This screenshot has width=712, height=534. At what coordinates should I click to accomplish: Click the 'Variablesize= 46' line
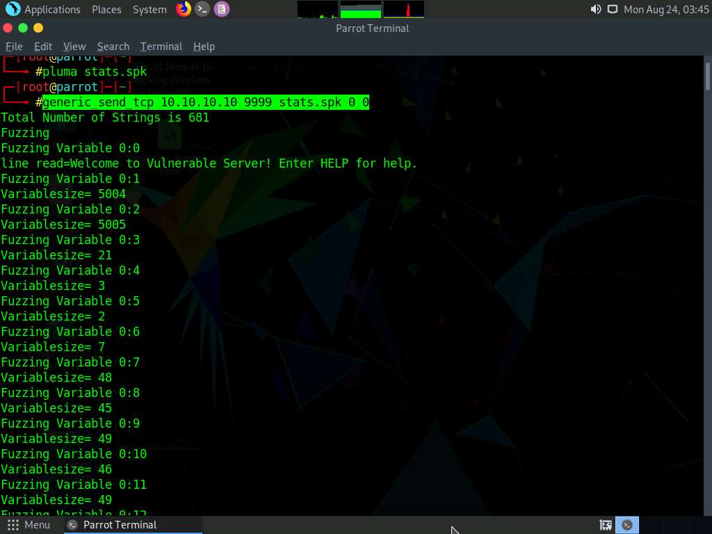pos(56,469)
